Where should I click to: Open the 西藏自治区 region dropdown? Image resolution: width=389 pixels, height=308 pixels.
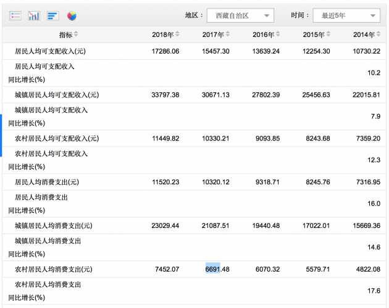tap(240, 15)
